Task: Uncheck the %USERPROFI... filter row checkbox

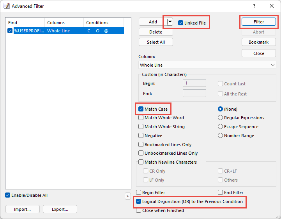Action: click(x=10, y=31)
